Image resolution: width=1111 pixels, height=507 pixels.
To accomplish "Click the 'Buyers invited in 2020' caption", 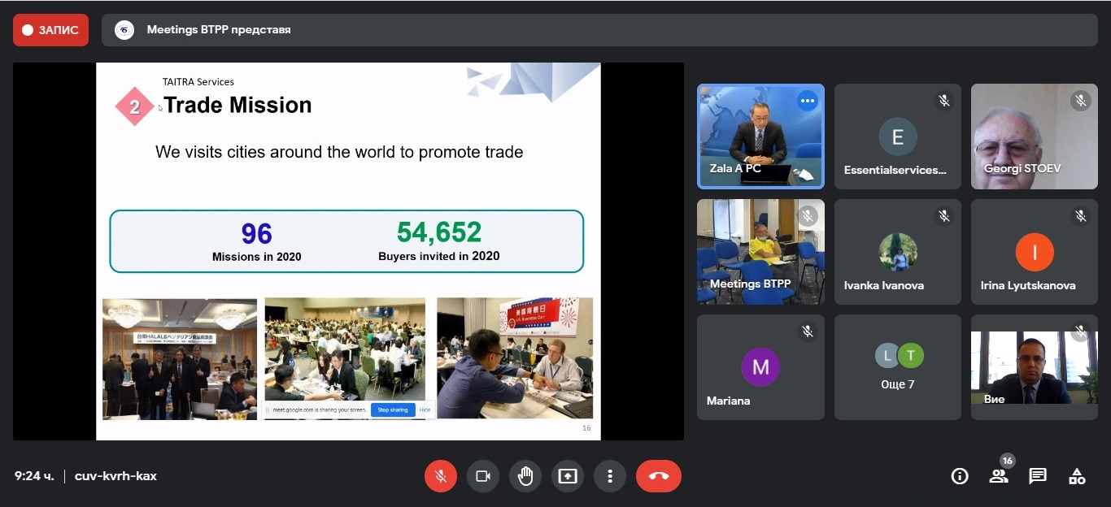I will pyautogui.click(x=439, y=256).
